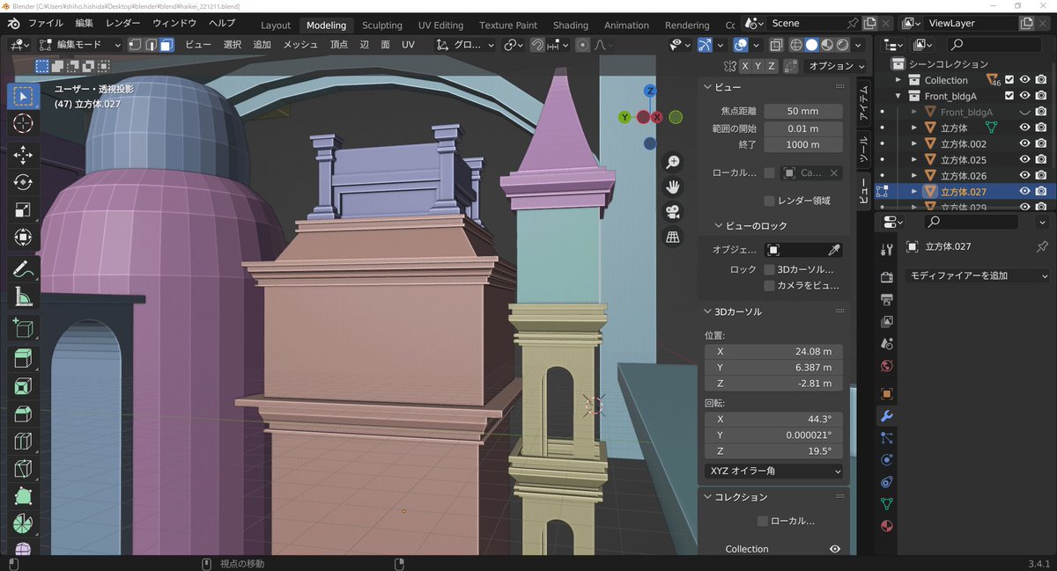Open the transform orientation dropdown
Screen dimensions: 1057x571
tap(466, 45)
